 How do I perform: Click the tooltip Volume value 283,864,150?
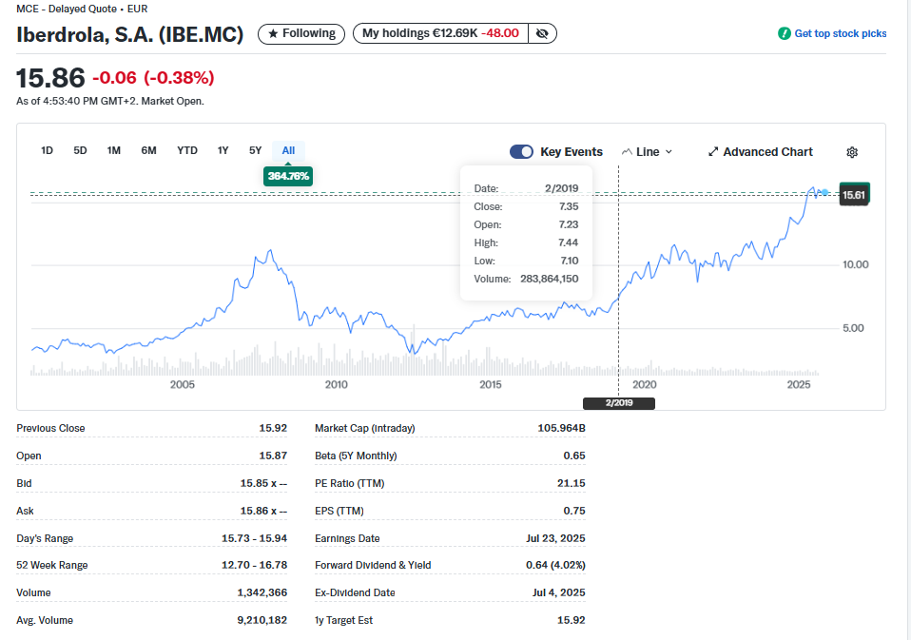coord(549,280)
